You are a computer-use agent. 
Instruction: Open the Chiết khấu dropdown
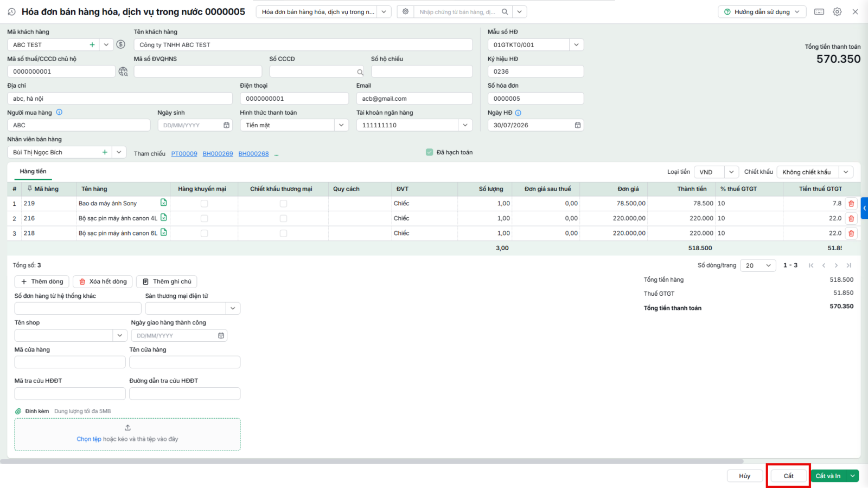pos(846,172)
